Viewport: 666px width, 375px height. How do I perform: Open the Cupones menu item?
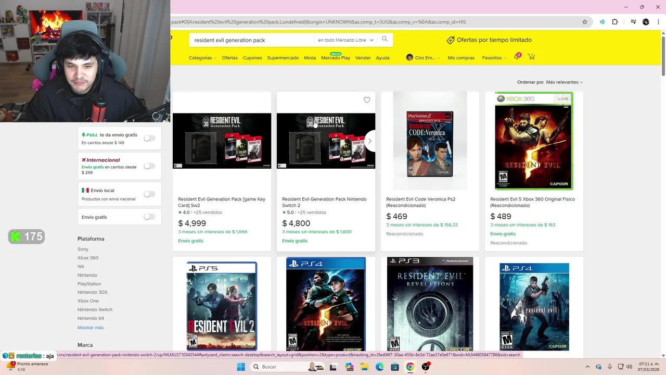coord(252,58)
